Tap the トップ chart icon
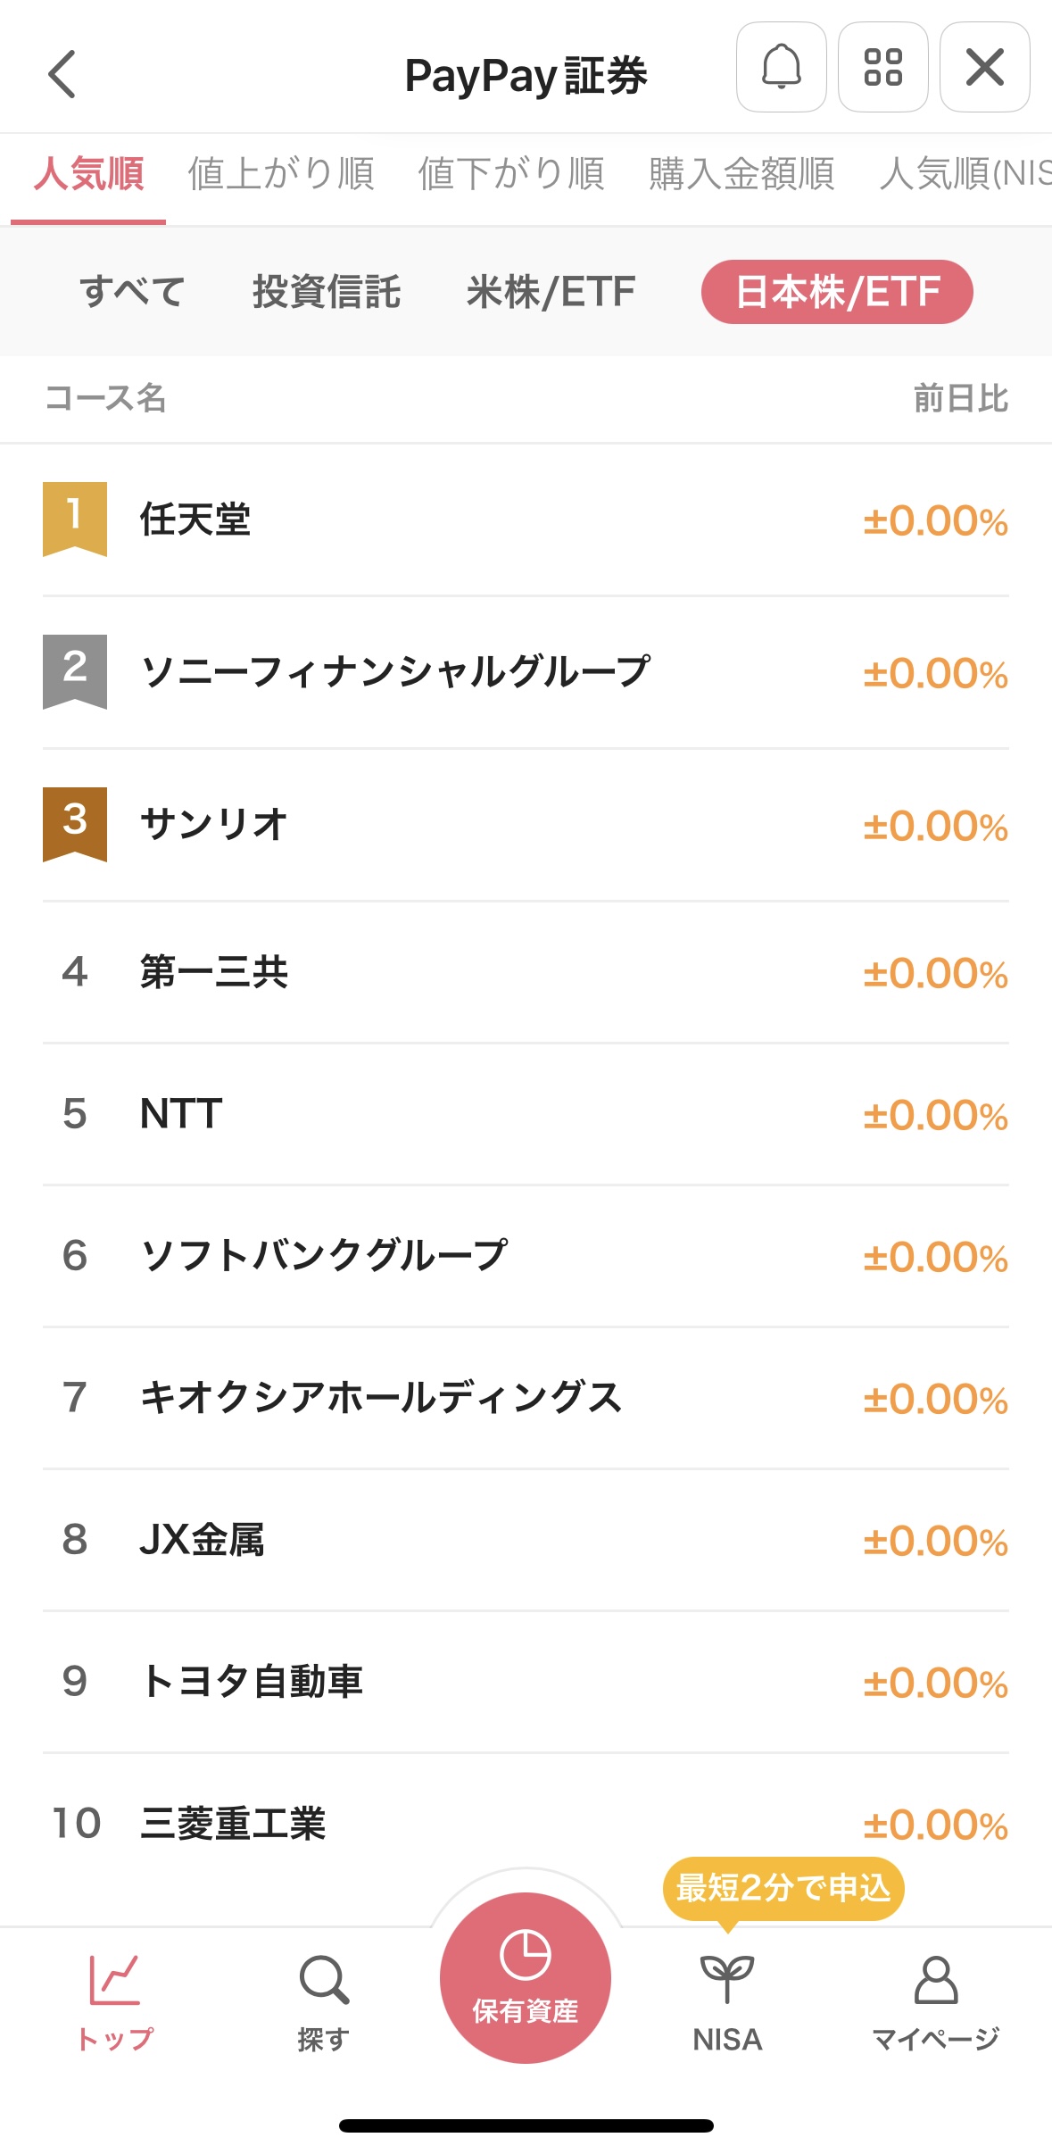Image resolution: width=1052 pixels, height=2154 pixels. pos(115,1980)
